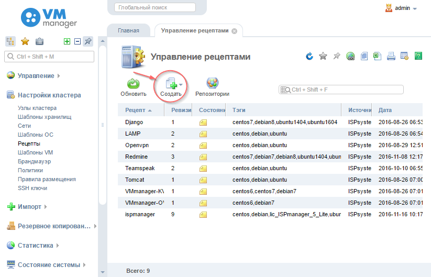Viewport: 431px width, 277px height.
Task: Click the Обновить refresh icon
Action: tap(134, 84)
